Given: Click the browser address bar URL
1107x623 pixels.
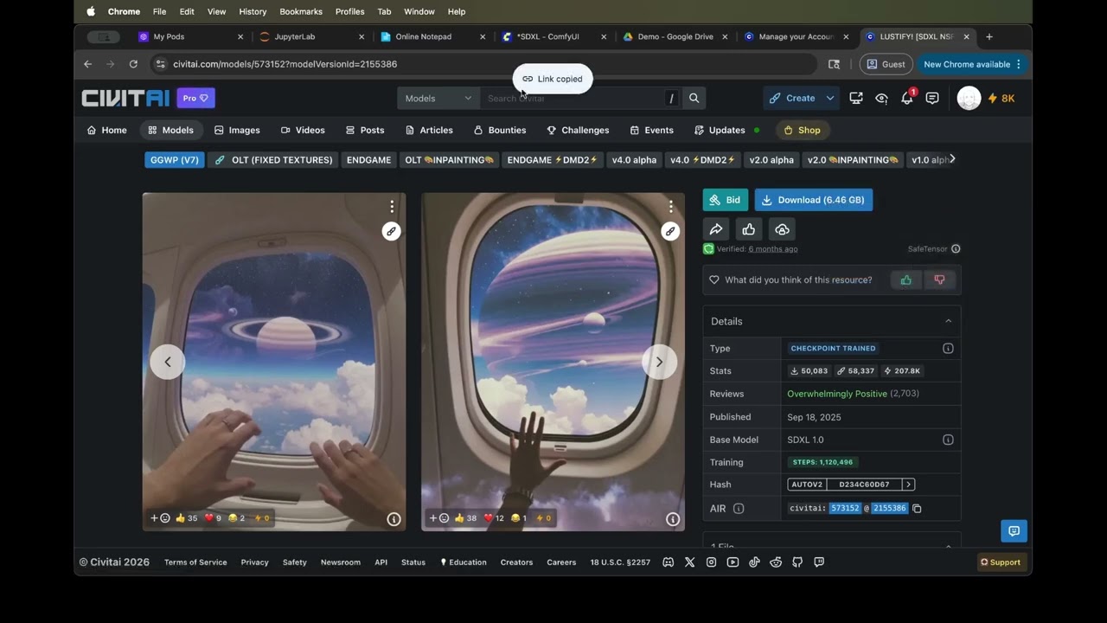Looking at the screenshot, I should [x=285, y=64].
